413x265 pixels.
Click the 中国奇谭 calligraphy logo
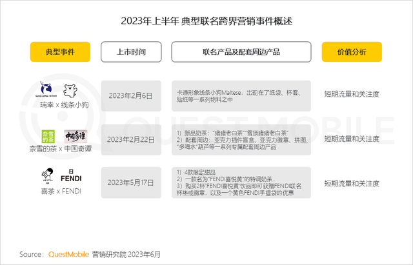(76, 136)
